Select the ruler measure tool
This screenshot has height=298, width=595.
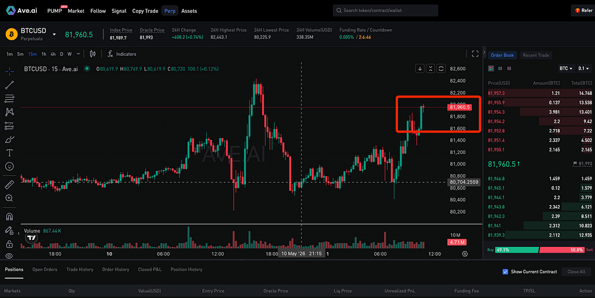pos(9,185)
